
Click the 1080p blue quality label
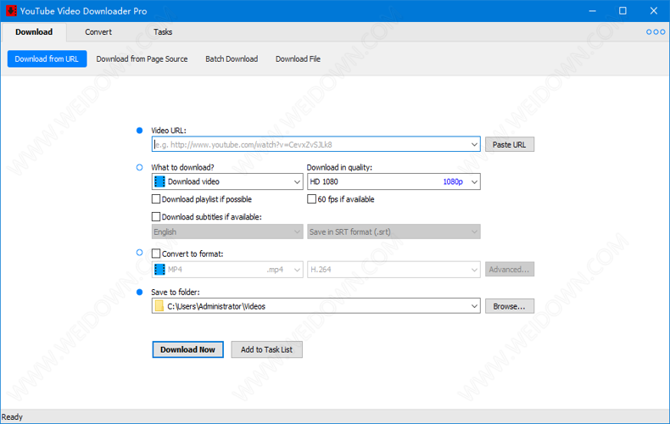point(453,181)
